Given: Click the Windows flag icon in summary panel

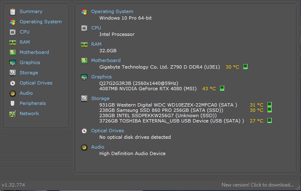Looking at the screenshot, I should coord(84,12).
